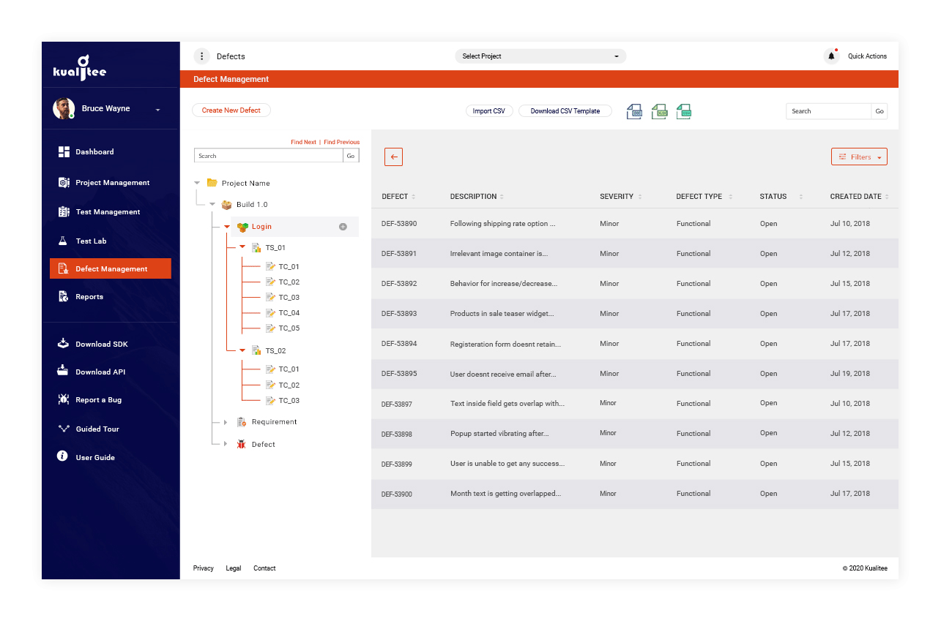Open the Select Project dropdown
941x621 pixels.
click(x=540, y=56)
